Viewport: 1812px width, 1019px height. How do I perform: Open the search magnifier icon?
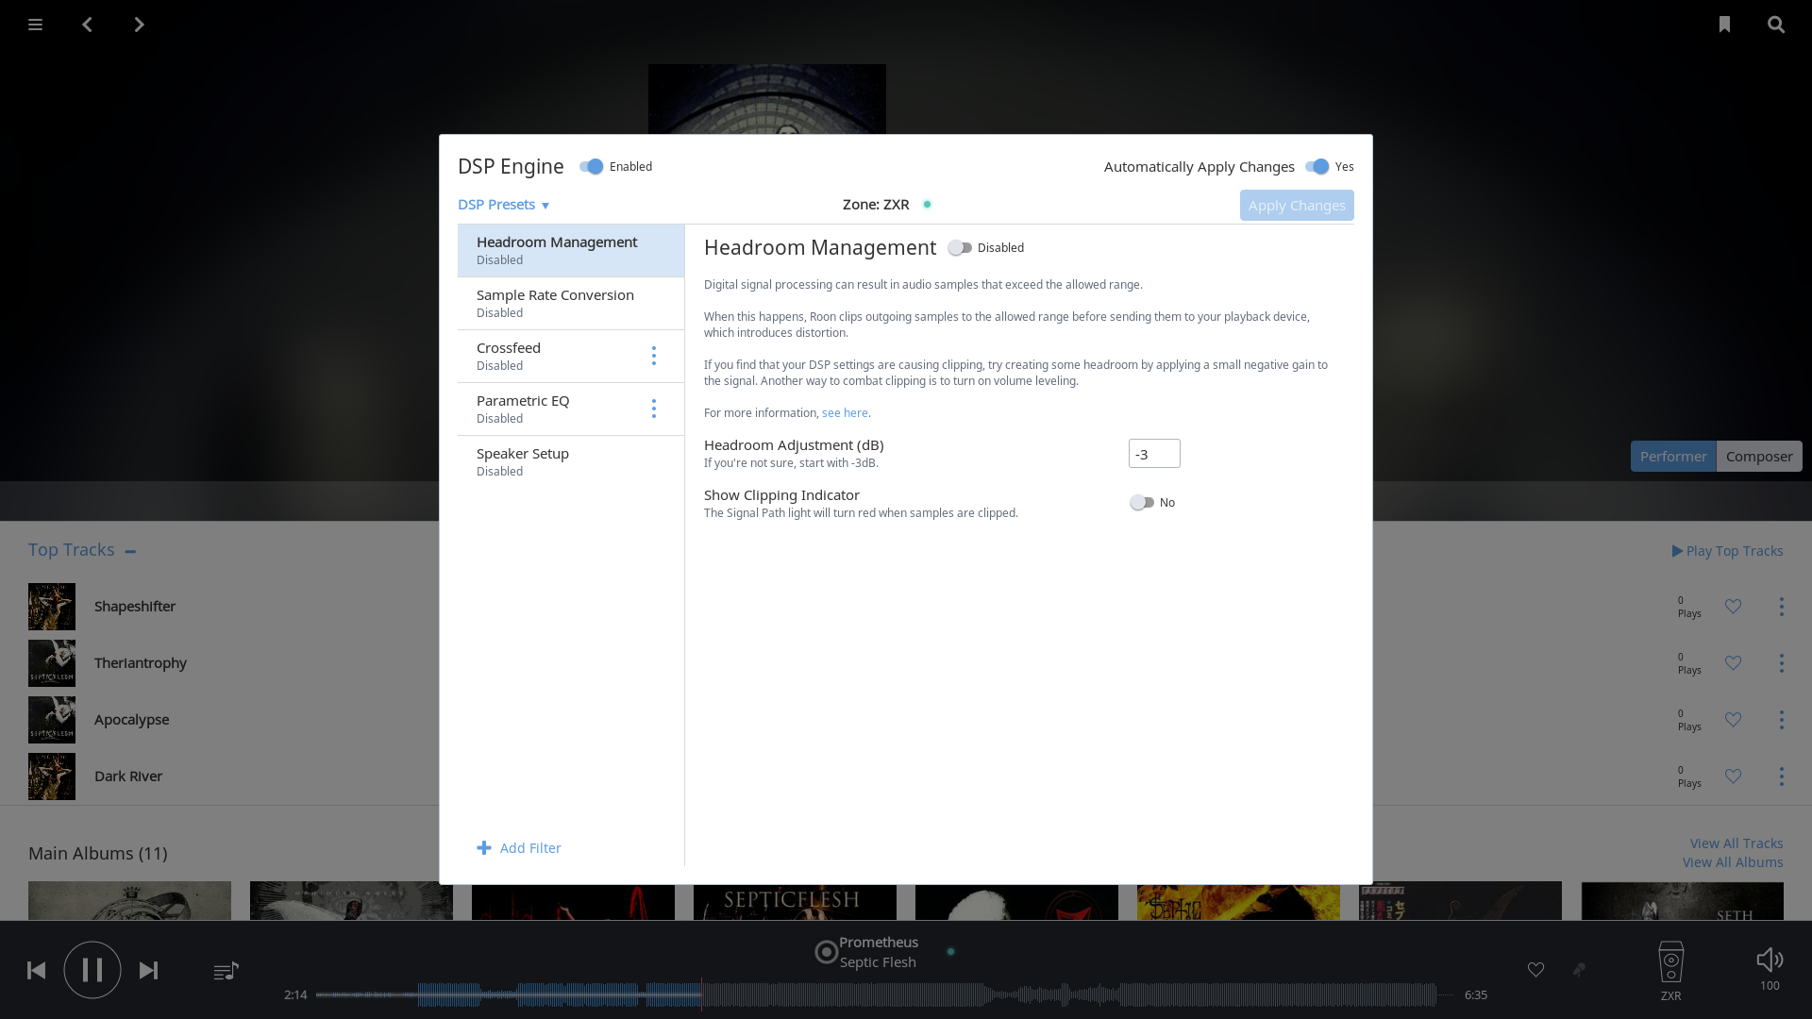1776,25
